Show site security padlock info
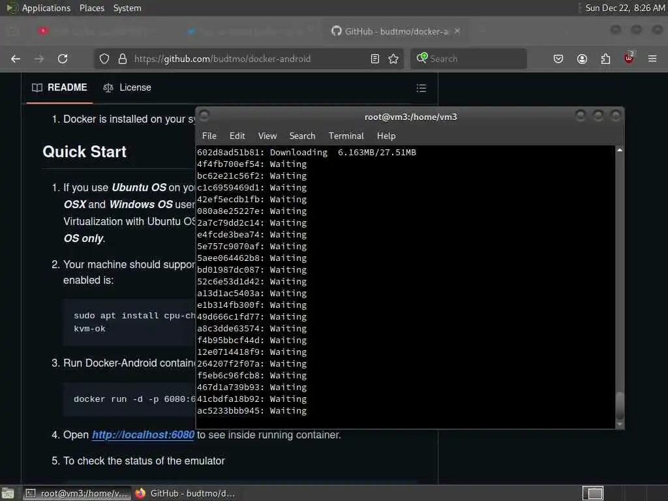This screenshot has width=668, height=501. point(123,59)
